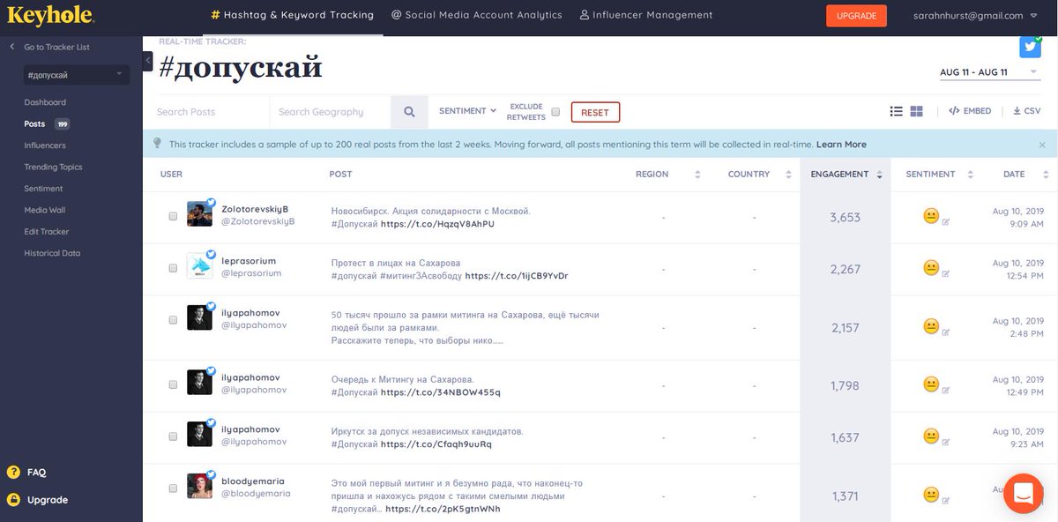This screenshot has height=522, width=1058.
Task: Open Social Media Account Analytics tab
Action: [x=477, y=15]
